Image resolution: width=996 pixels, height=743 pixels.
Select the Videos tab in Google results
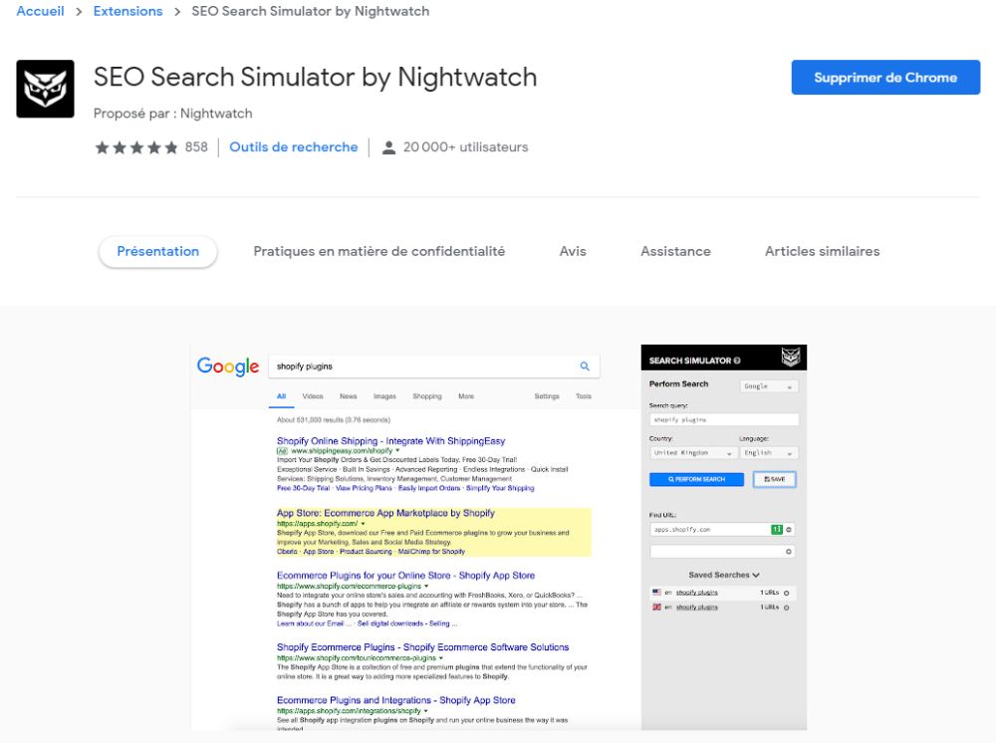click(313, 396)
